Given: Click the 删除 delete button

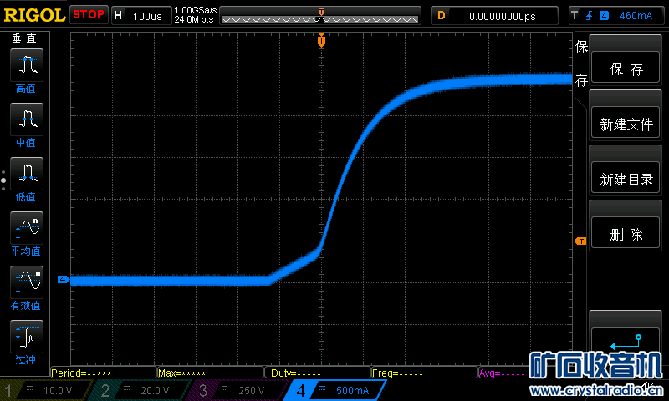Looking at the screenshot, I should coord(626,234).
